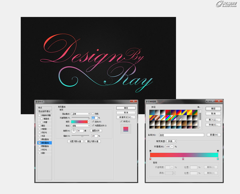The image size is (240, 194).
Task: Click the 设置为默认值 button
Action: 75,141
